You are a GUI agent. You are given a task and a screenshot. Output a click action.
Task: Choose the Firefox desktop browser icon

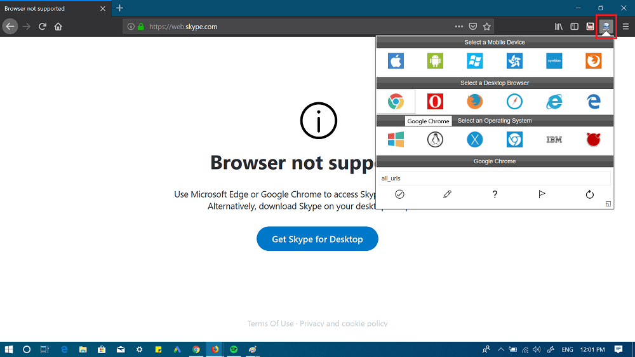tap(474, 102)
